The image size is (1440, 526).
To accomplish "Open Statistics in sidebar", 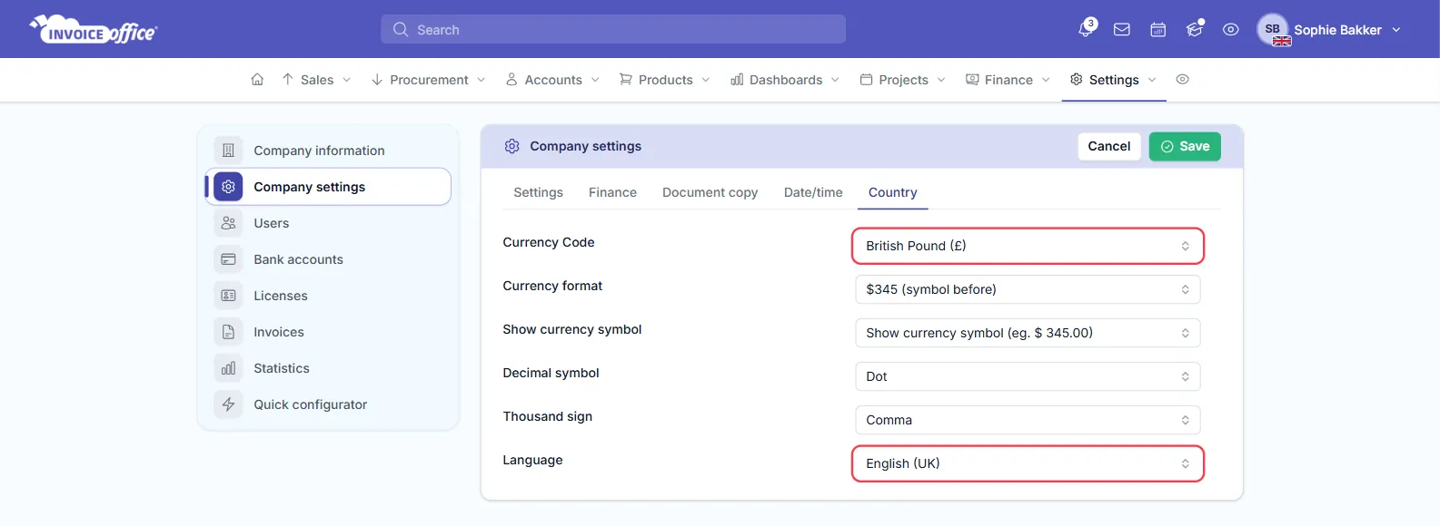I will tap(328, 368).
